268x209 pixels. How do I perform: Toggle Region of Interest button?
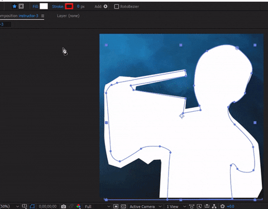pos(116,206)
